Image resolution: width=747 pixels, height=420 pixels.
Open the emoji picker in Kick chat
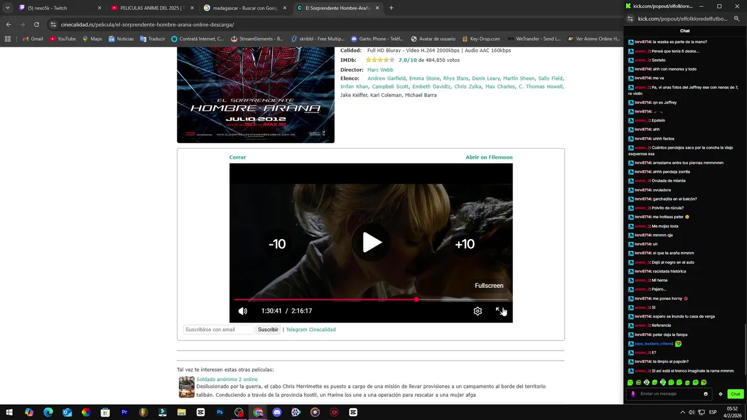706,394
